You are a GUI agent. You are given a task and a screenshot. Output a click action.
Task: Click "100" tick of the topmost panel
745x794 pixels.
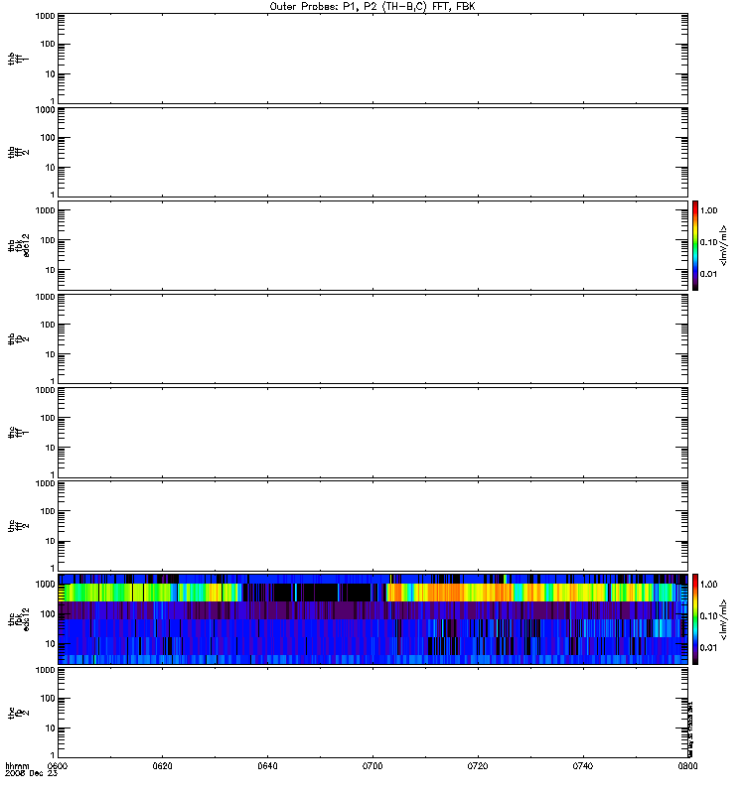(48, 45)
